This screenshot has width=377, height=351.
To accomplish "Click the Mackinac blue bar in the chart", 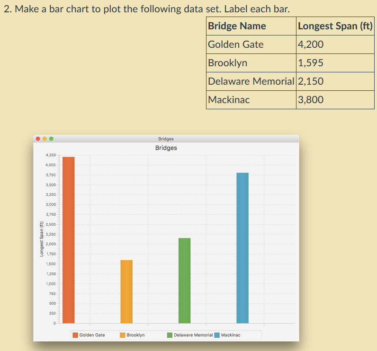I will (x=242, y=248).
